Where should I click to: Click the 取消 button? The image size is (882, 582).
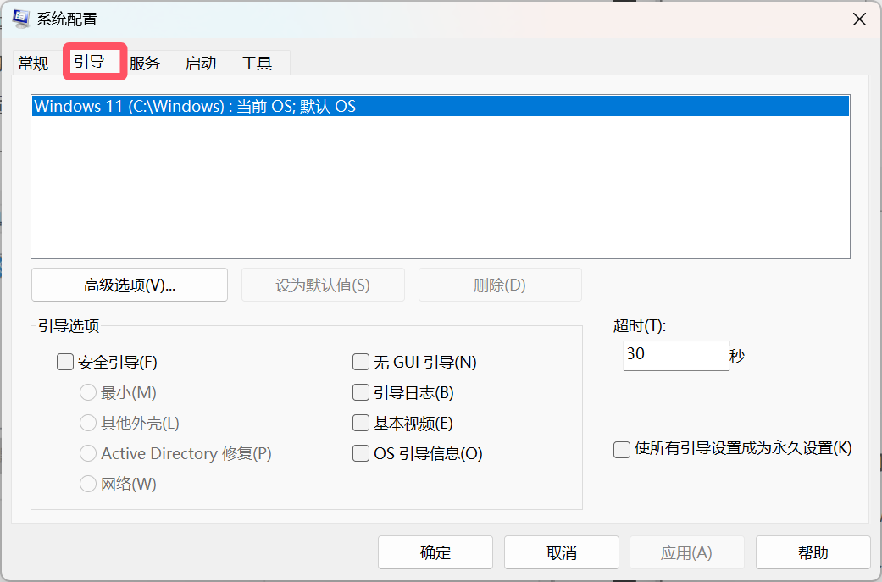pos(562,552)
